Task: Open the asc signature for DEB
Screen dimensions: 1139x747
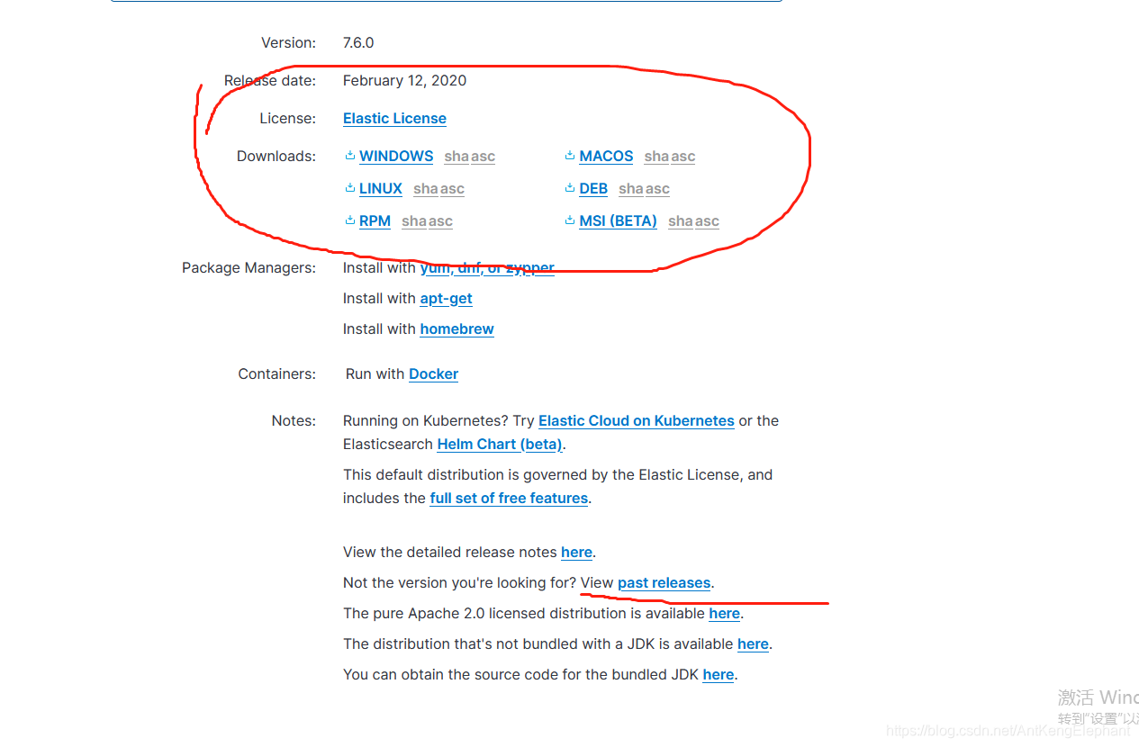Action: tap(657, 189)
